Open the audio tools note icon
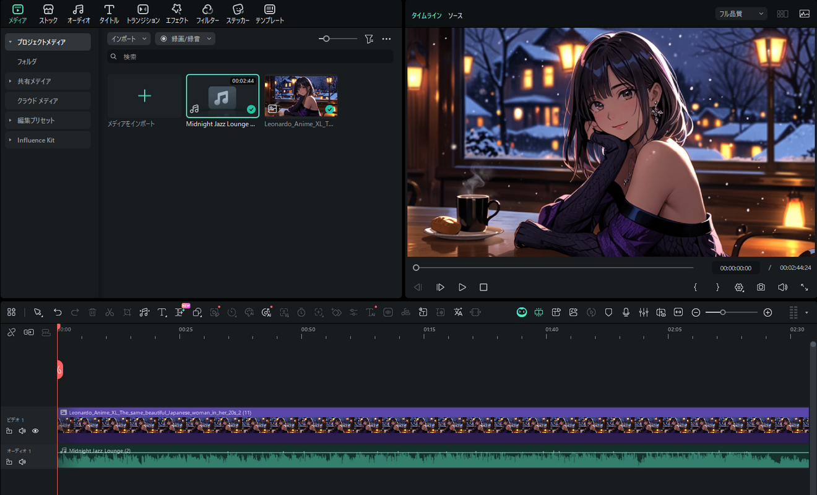Image resolution: width=817 pixels, height=495 pixels. pyautogui.click(x=144, y=312)
